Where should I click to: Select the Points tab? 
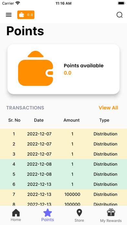[x=48, y=215]
